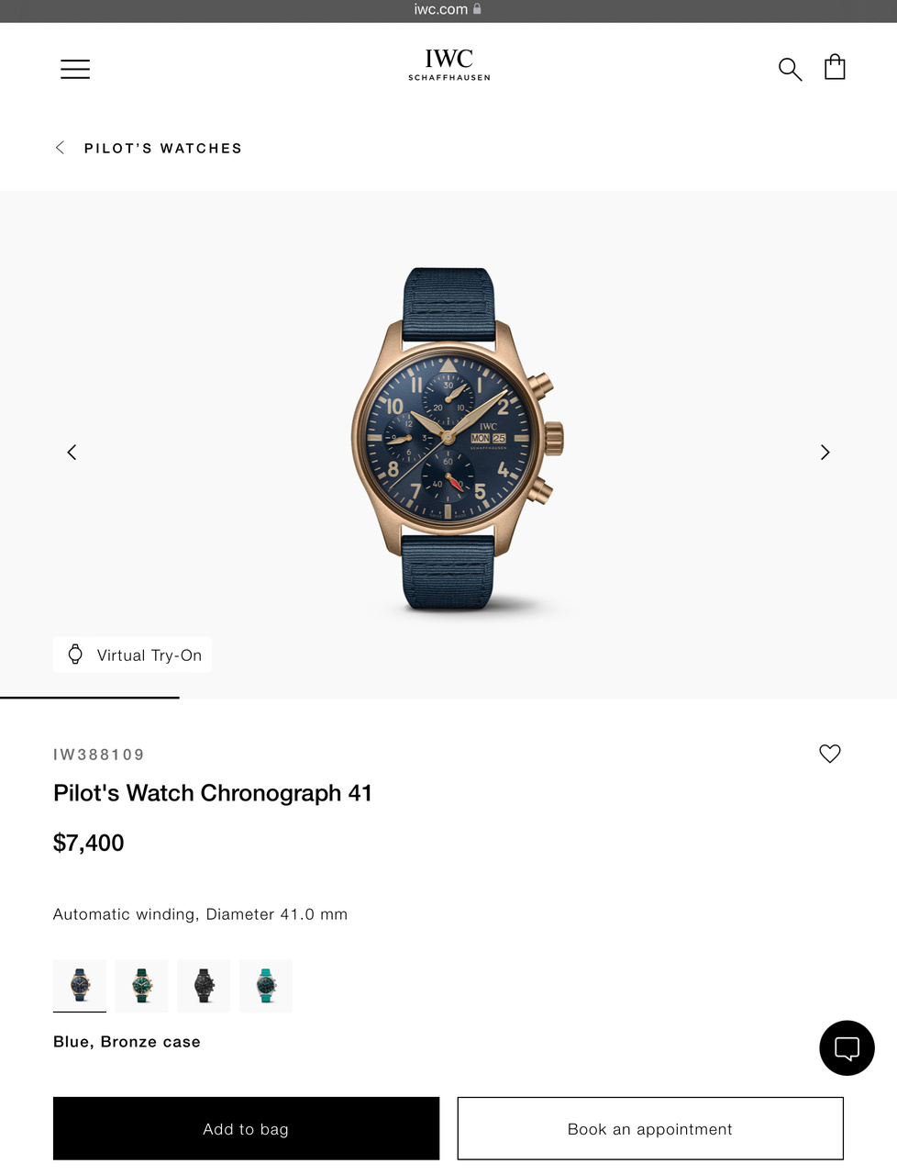The height and width of the screenshot is (1175, 897).
Task: Add watch to wishlist heart icon
Action: click(x=829, y=754)
